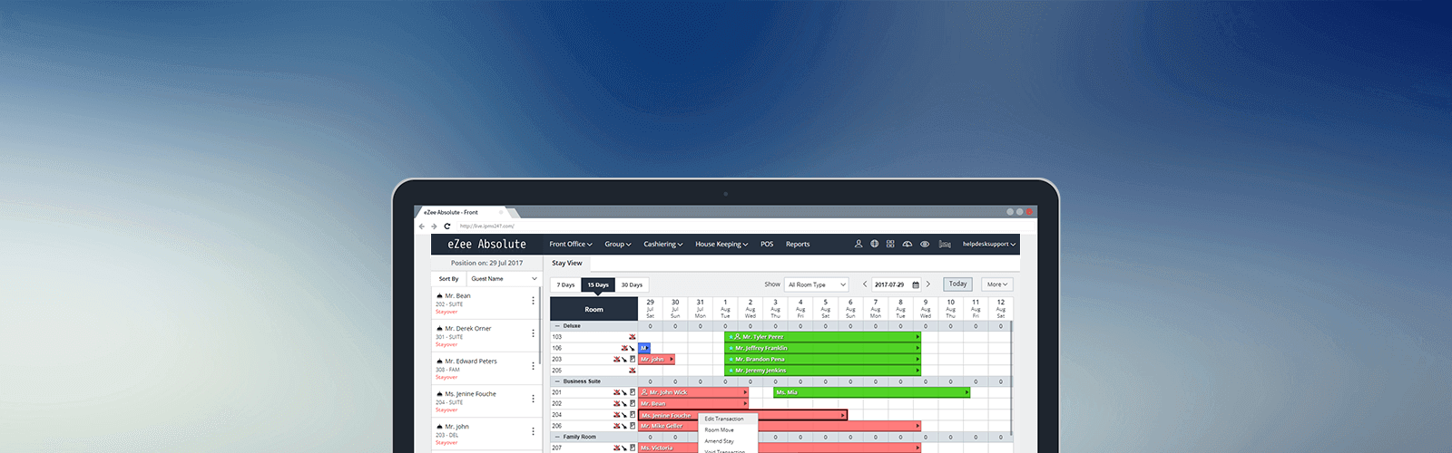Open kebab menu for Mr. Edward Peters
This screenshot has width=1452, height=453.
(533, 366)
